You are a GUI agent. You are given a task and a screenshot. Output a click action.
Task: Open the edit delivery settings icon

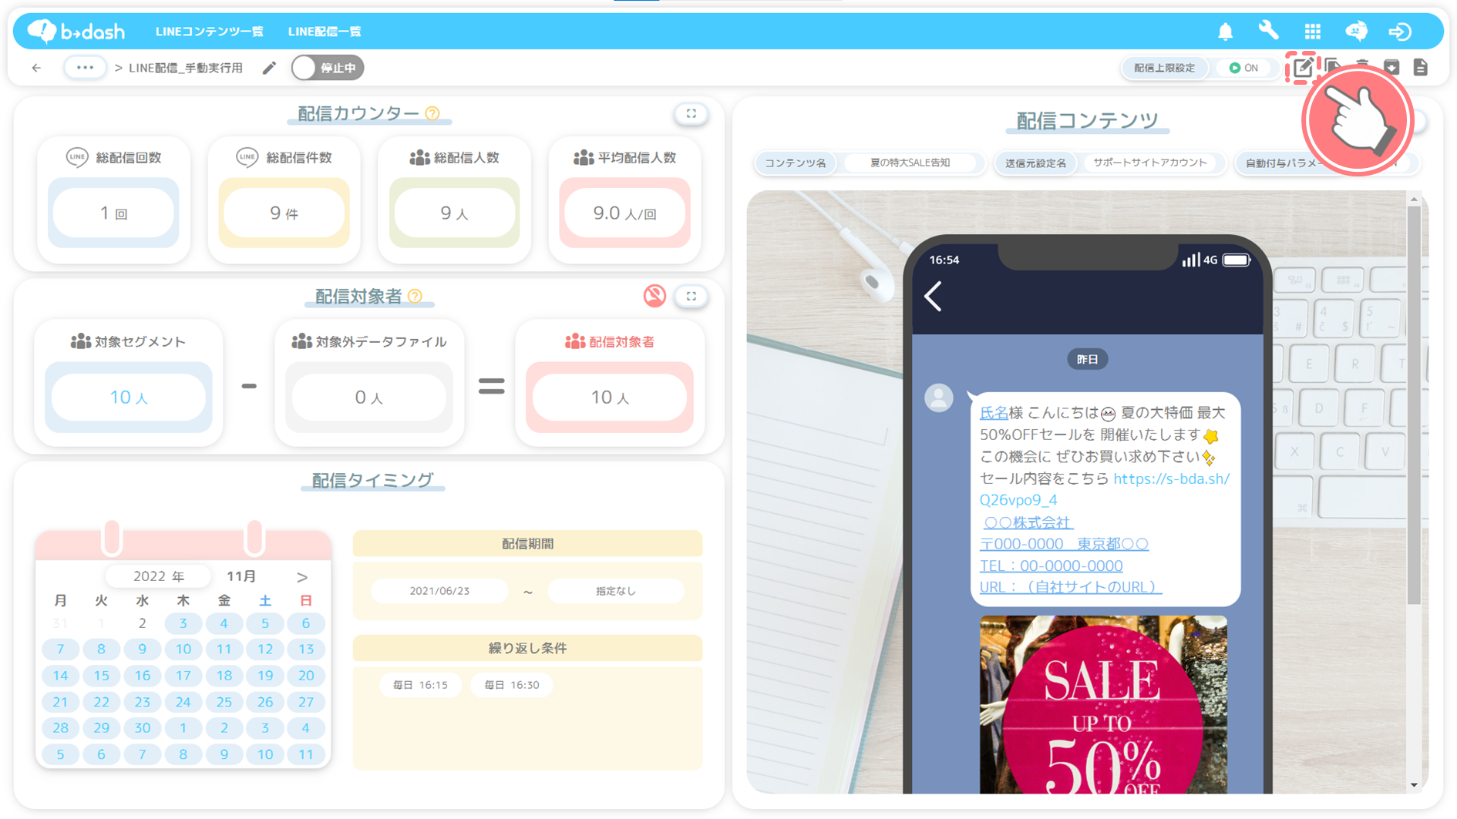click(1303, 68)
